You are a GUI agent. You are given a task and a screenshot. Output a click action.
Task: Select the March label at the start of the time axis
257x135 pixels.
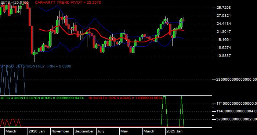pyautogui.click(x=11, y=131)
